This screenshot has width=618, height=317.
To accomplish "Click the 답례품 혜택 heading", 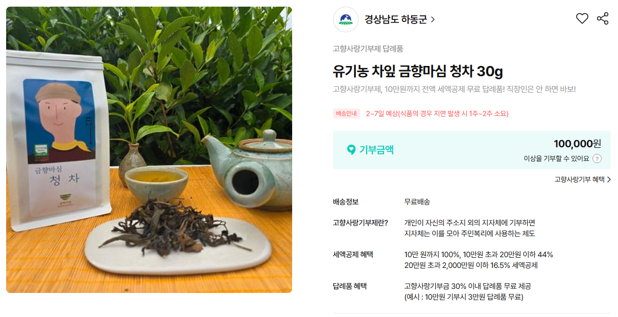I will (x=350, y=286).
